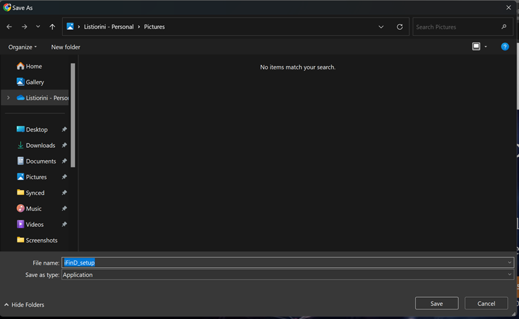
Task: Click the Search Pictures field
Action: 457,27
